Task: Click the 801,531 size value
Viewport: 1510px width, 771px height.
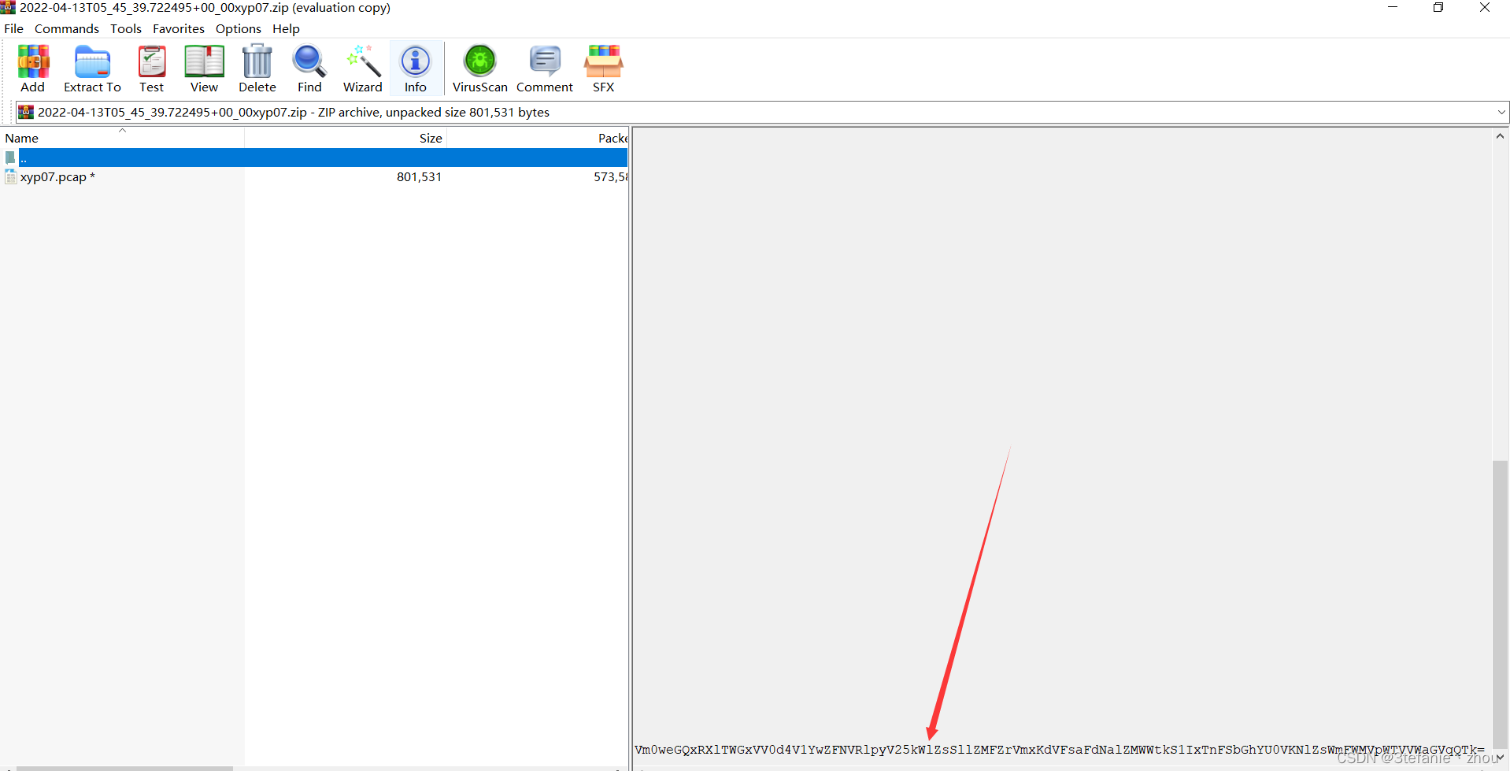Action: tap(419, 177)
